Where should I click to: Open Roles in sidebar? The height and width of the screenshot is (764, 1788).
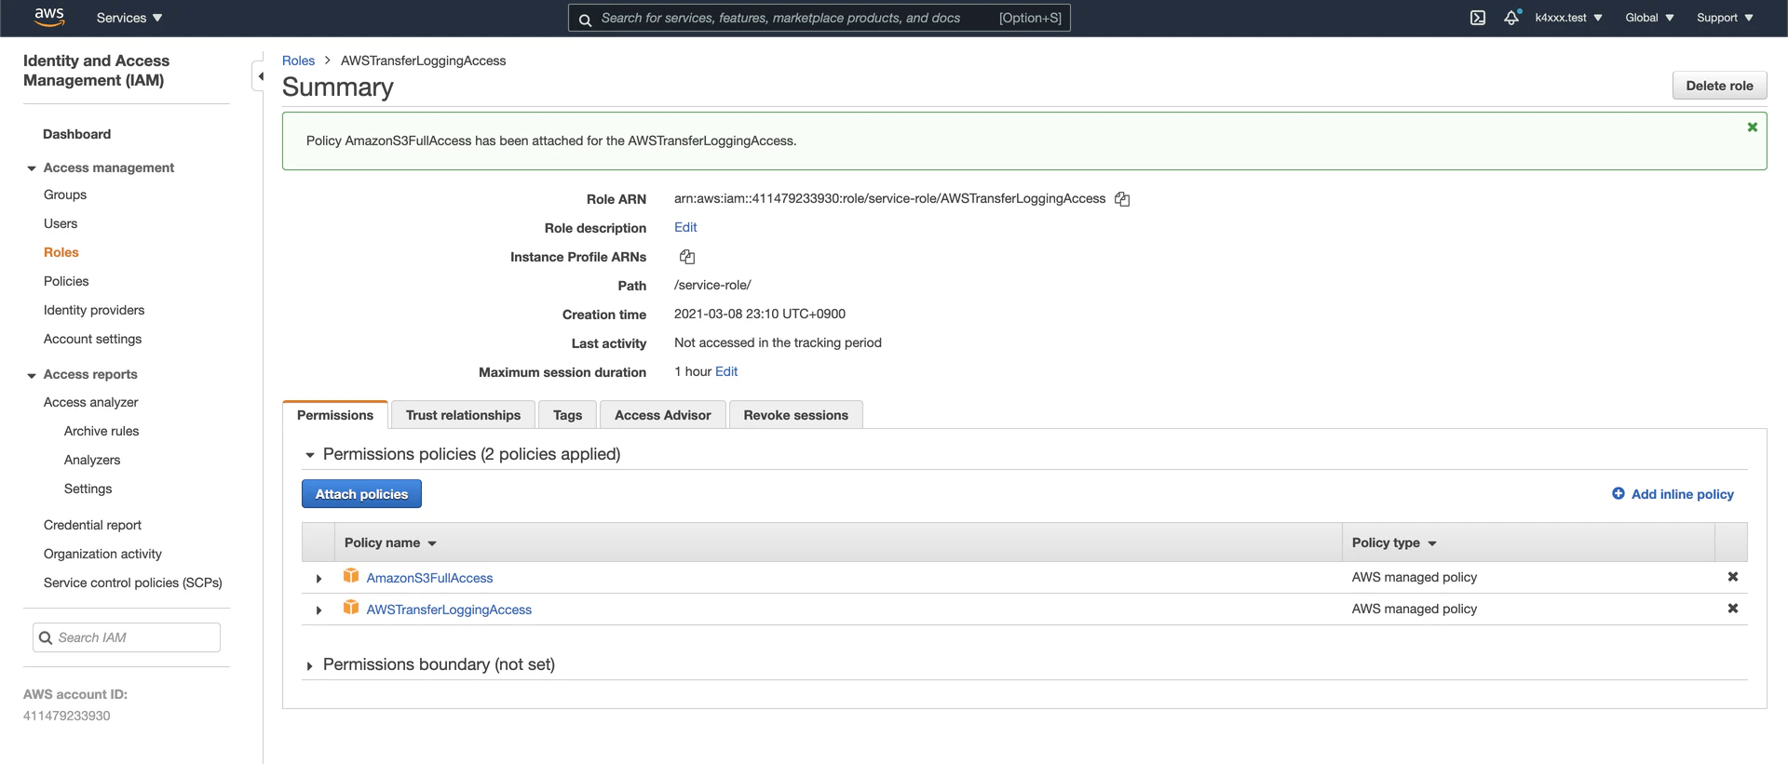[x=61, y=252]
